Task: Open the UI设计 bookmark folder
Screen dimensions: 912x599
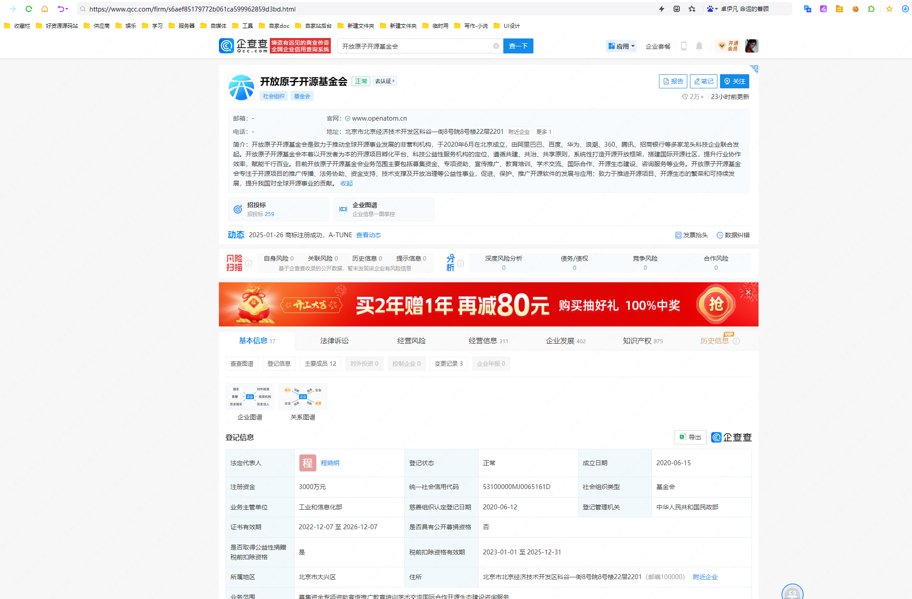Action: [507, 26]
